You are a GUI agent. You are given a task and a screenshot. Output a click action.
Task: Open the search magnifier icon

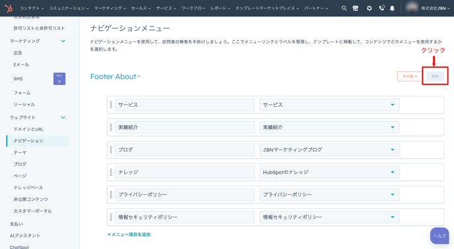[344, 8]
